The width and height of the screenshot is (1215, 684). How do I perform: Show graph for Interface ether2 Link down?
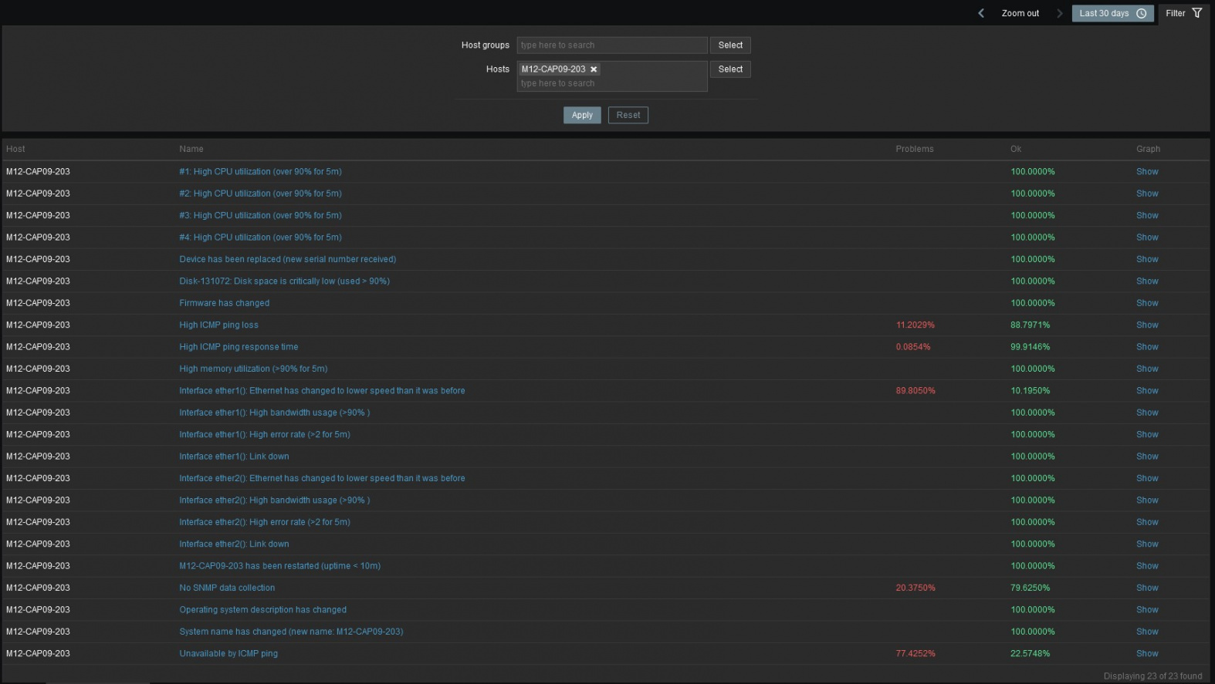coord(1147,544)
